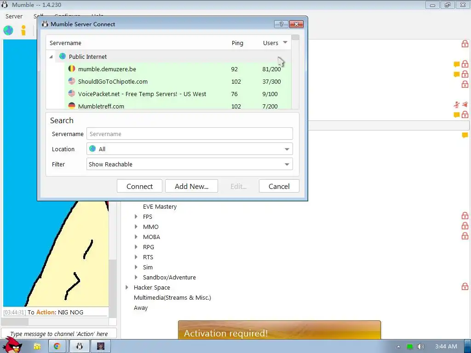
Task: Open the file explorer taskbar icon
Action: pyautogui.click(x=37, y=347)
